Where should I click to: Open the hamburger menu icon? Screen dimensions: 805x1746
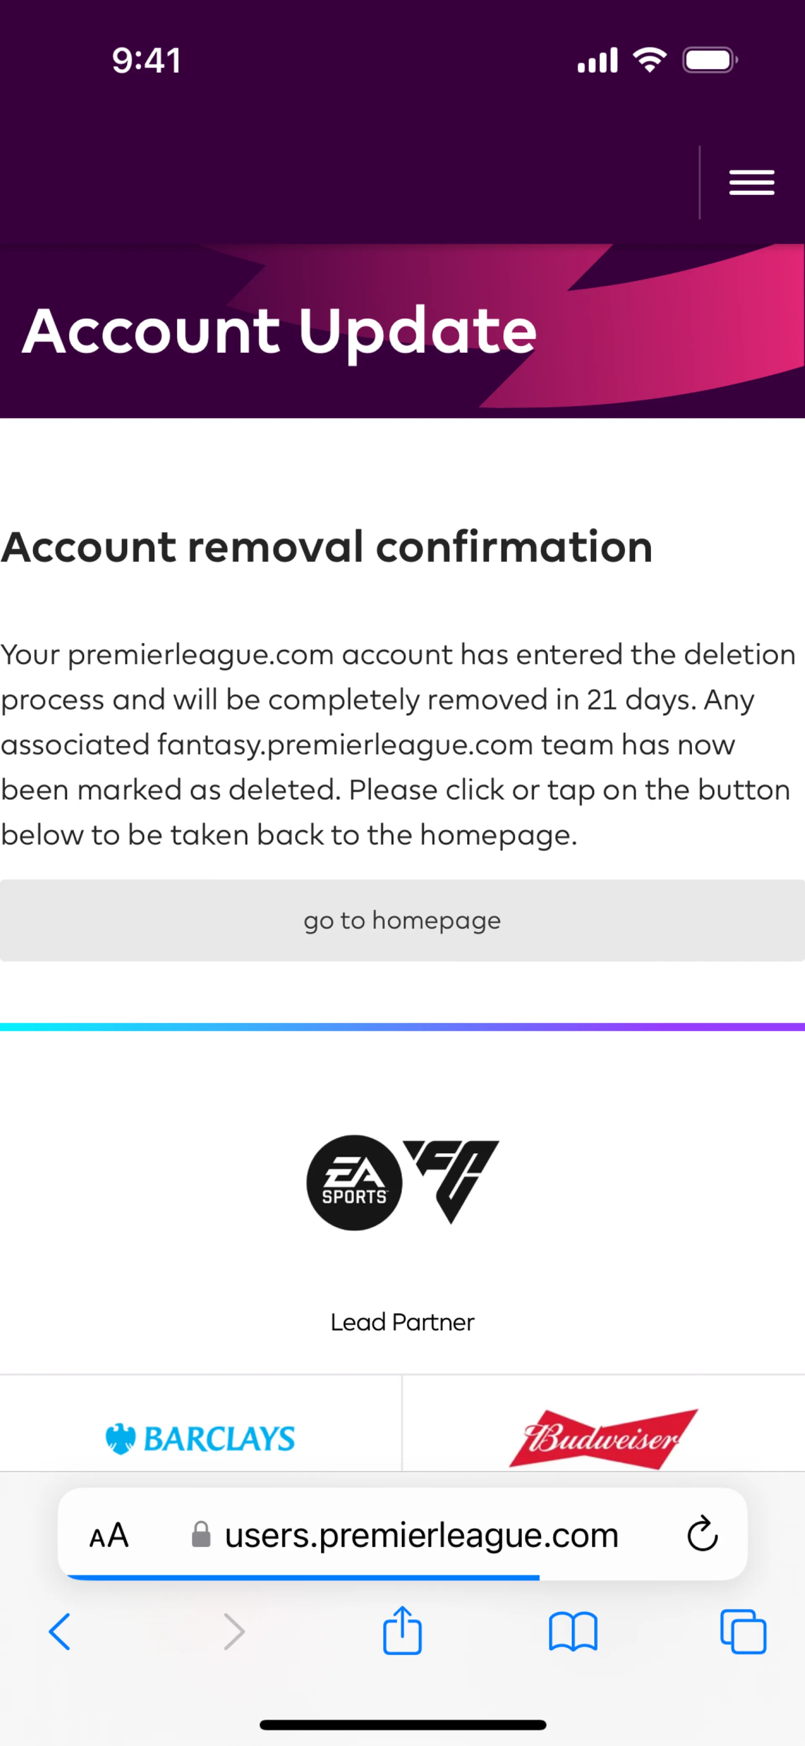(751, 182)
